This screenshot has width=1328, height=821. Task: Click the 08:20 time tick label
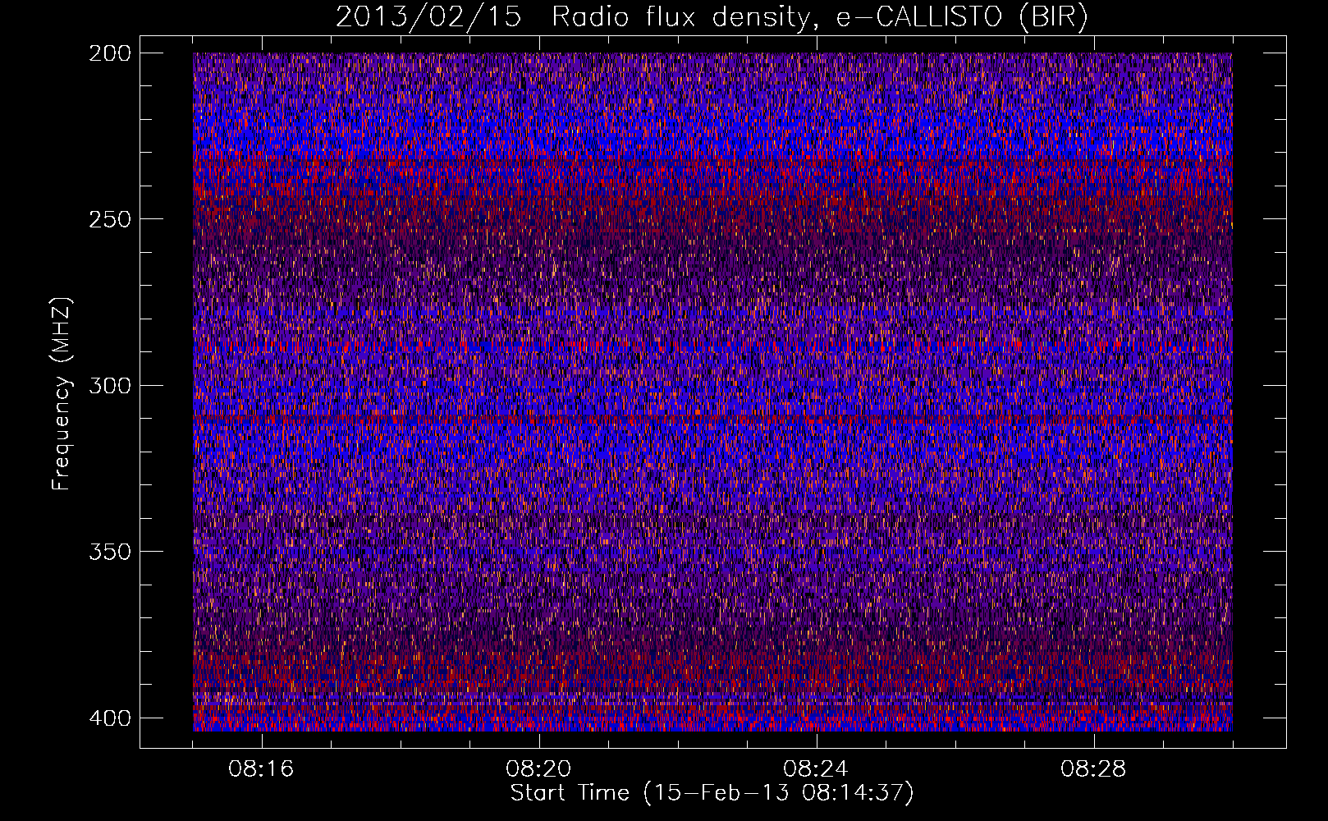pos(538,769)
